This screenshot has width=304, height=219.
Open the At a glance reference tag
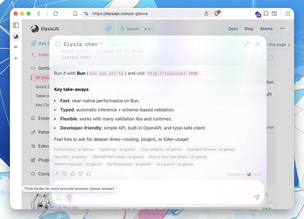pyautogui.click(x=175, y=164)
